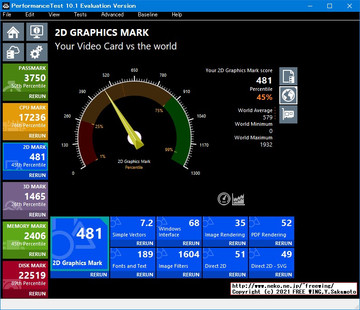
Task: Rerun the Simple Vectors test
Action: 145,243
